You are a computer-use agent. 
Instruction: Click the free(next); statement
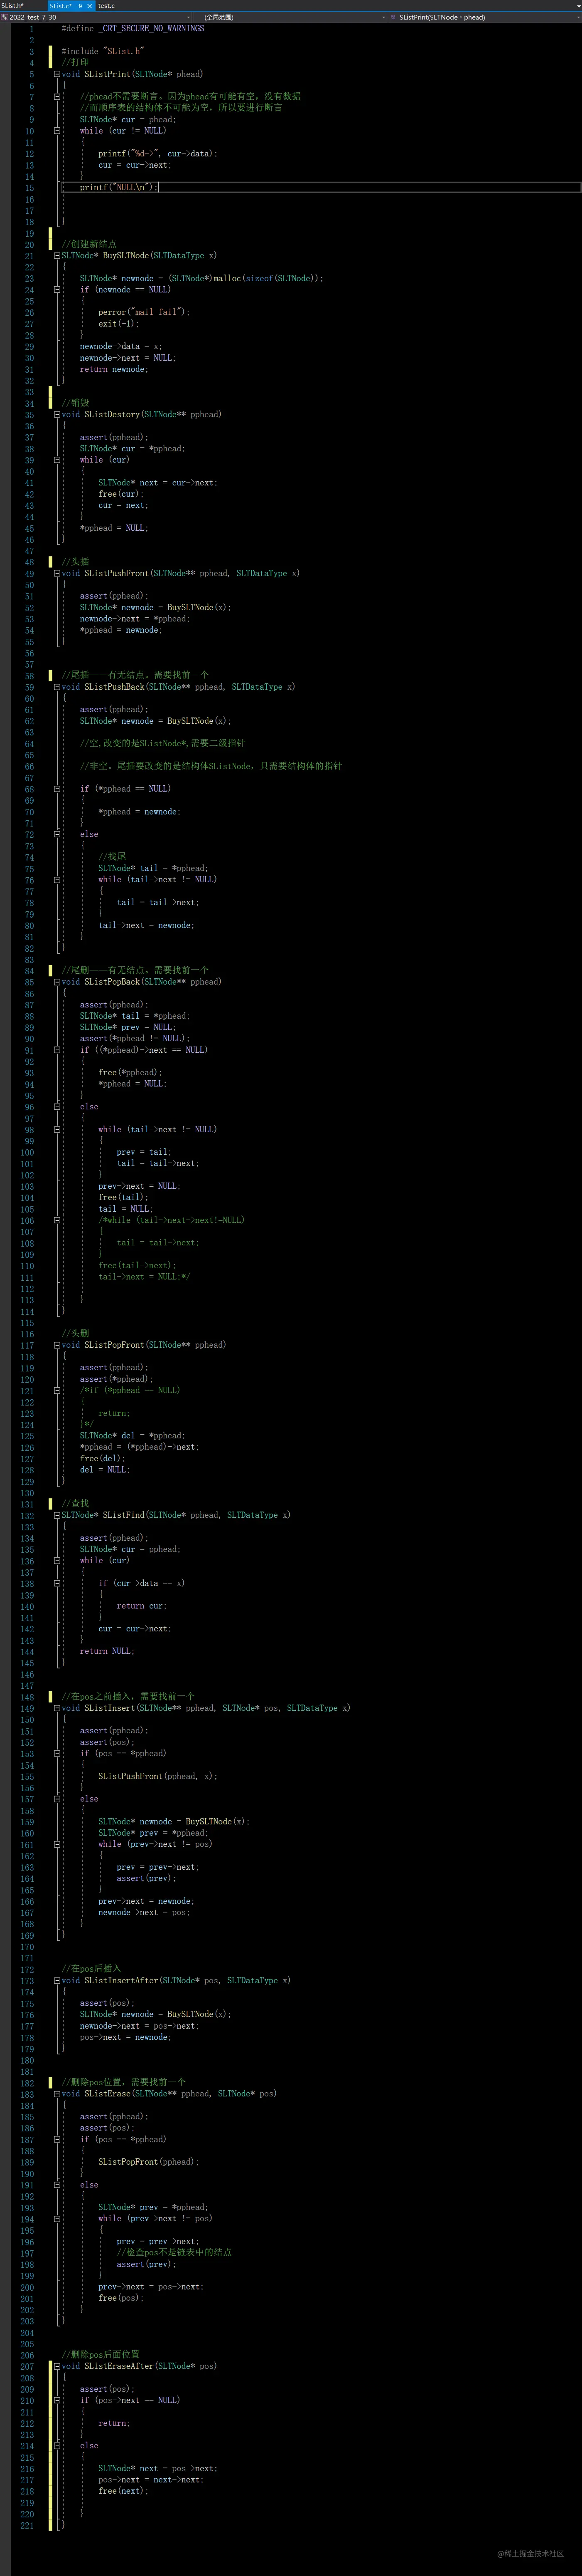click(x=123, y=2491)
